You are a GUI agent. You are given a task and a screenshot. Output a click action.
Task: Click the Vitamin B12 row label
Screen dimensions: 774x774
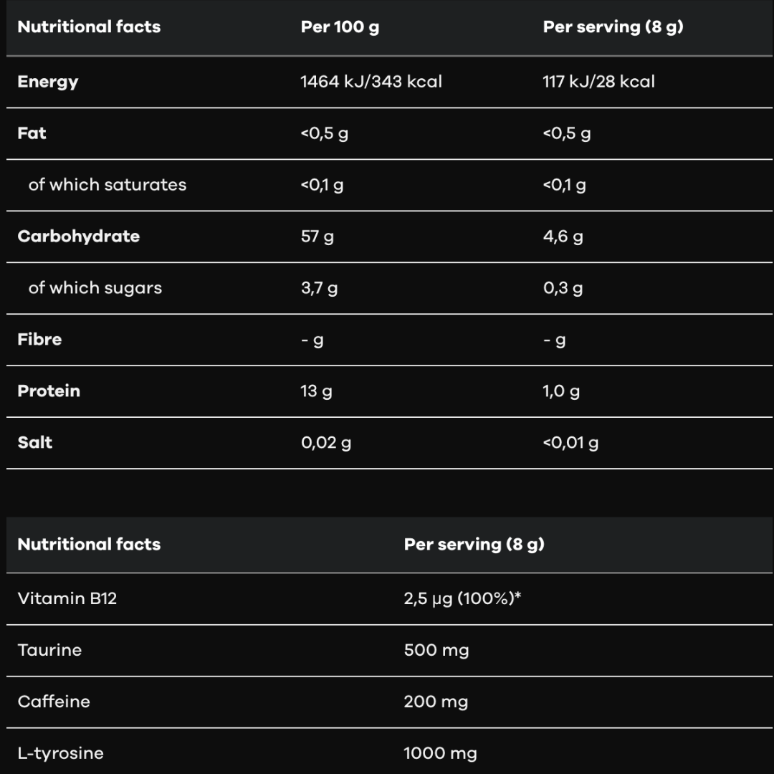click(67, 598)
